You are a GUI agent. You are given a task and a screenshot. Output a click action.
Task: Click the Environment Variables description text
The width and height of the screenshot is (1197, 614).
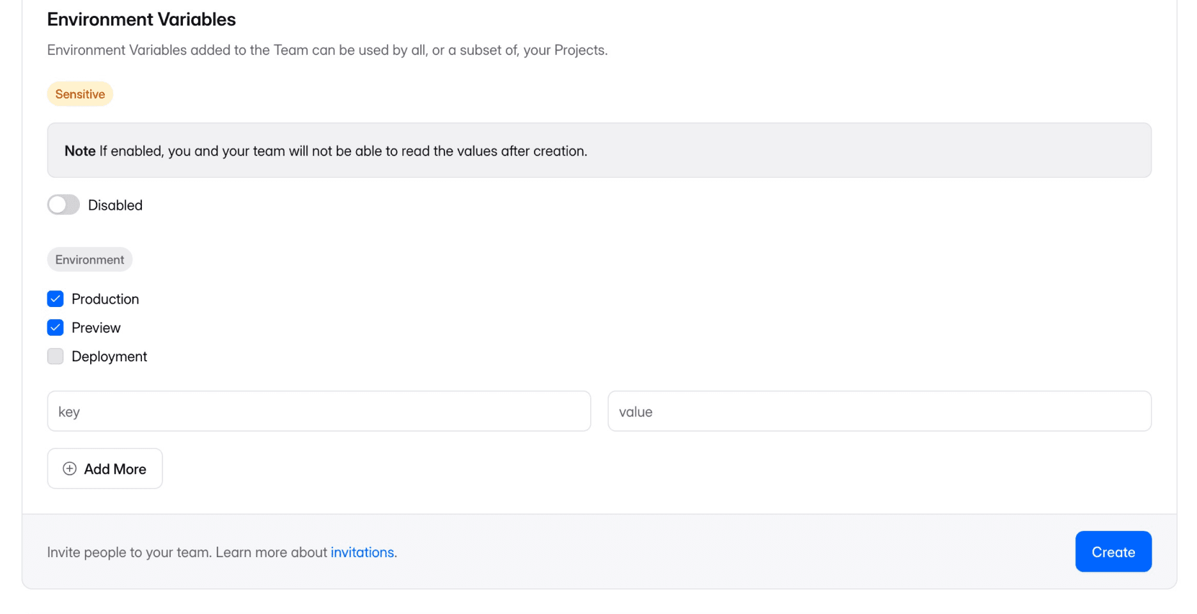327,50
